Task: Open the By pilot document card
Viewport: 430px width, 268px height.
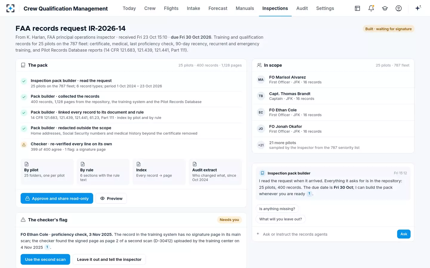Action: pyautogui.click(x=47, y=172)
